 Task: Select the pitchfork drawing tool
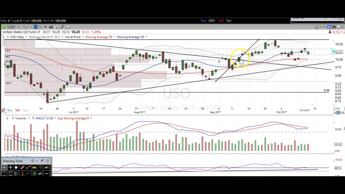28,174
